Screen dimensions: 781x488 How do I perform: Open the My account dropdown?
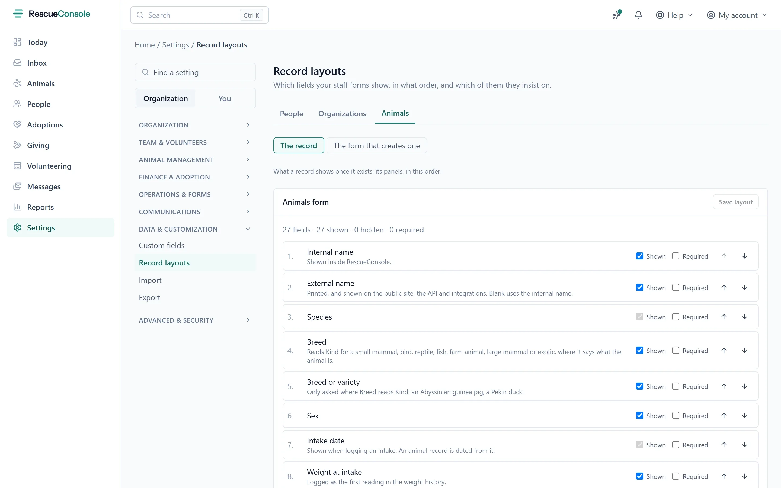point(737,15)
